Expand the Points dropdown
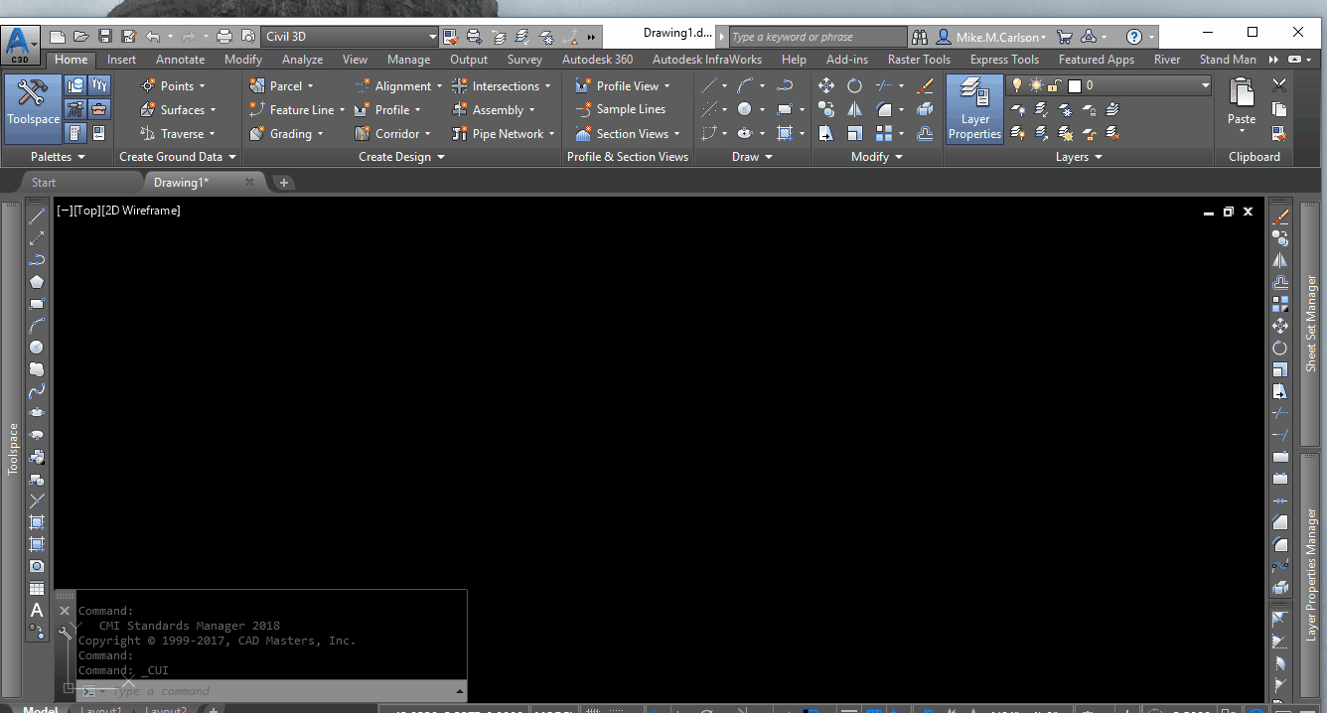 coord(203,86)
